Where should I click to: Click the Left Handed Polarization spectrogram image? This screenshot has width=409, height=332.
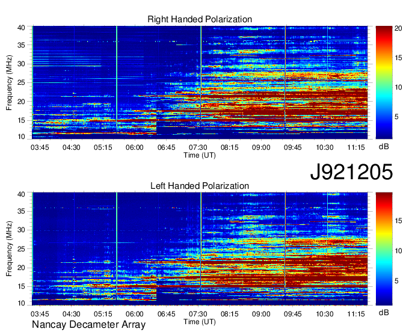200,249
